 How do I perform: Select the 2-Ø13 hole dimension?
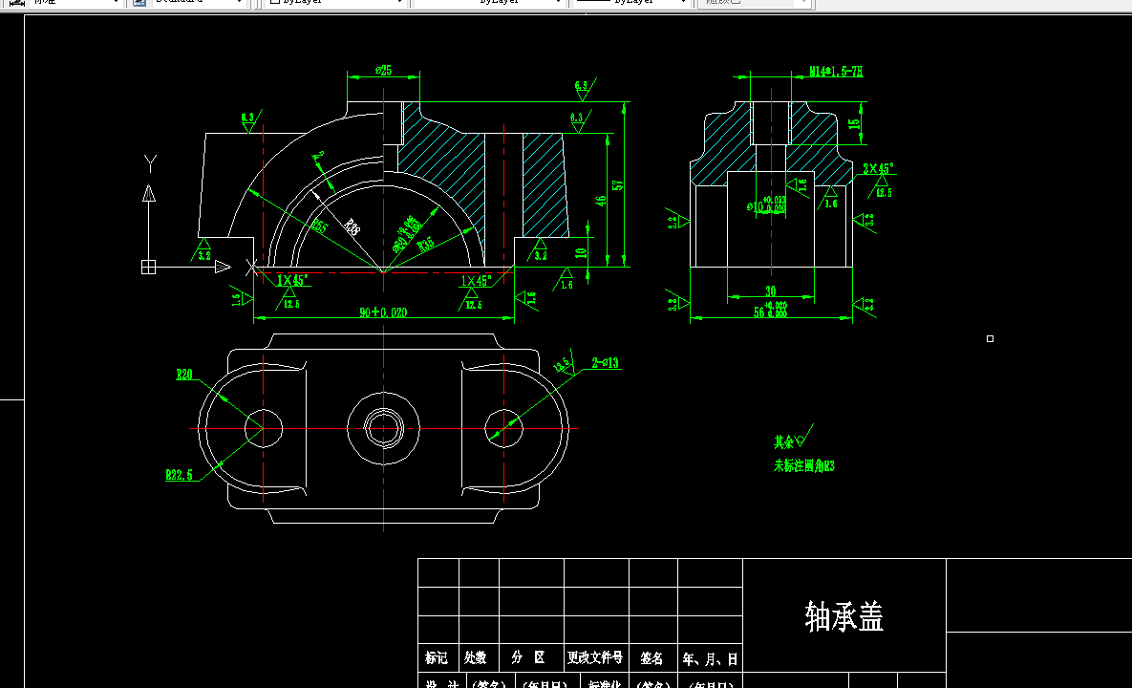pos(603,363)
